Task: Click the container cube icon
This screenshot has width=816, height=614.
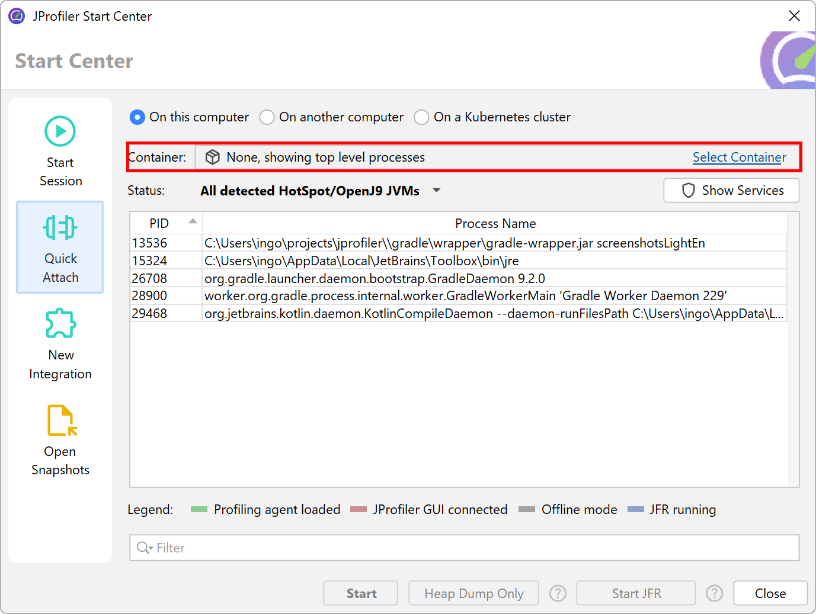Action: (212, 157)
